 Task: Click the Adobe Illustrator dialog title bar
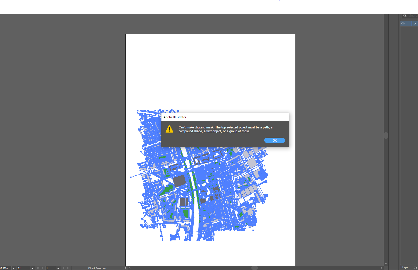225,117
